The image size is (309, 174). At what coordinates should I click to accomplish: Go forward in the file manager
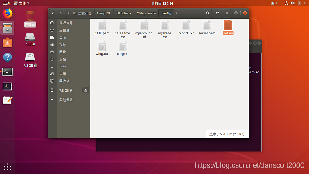tap(60, 13)
